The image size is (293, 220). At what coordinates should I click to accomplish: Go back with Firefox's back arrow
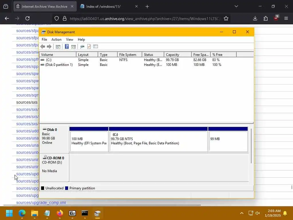click(7, 18)
